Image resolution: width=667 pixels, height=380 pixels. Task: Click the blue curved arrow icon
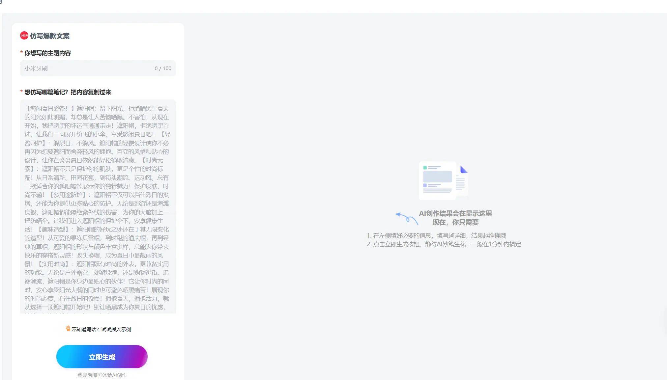pos(407,218)
